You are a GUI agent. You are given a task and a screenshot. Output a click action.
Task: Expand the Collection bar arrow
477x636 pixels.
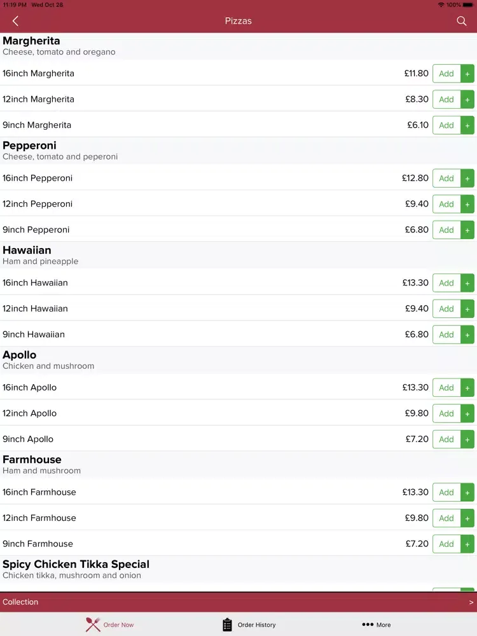(471, 602)
